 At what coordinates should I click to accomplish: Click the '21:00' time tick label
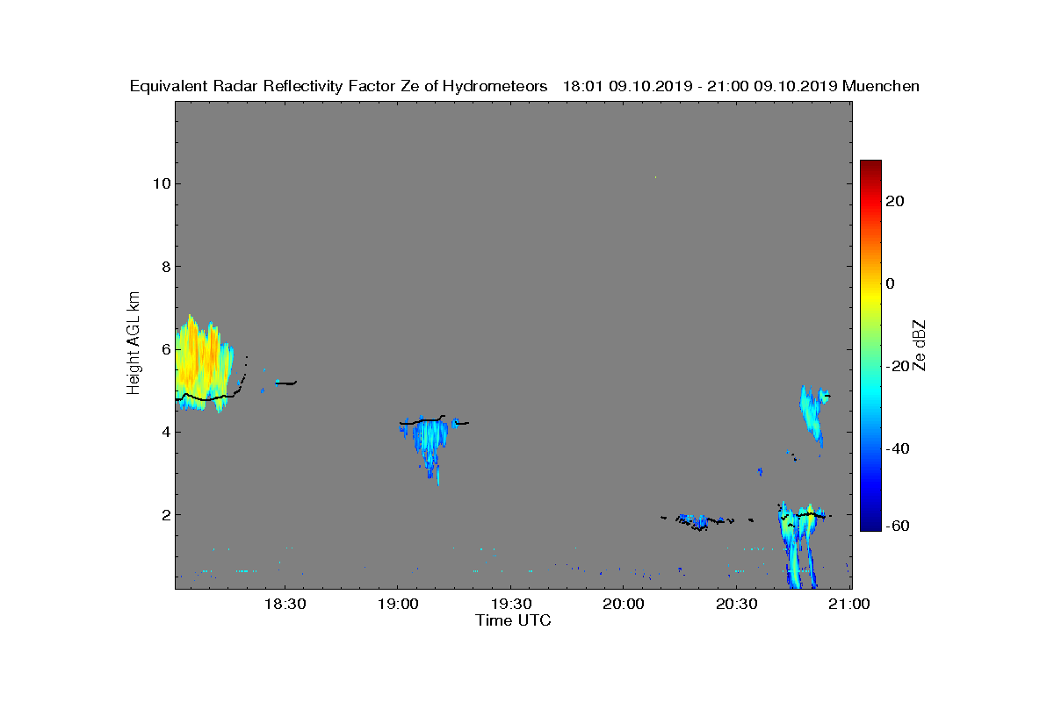(x=848, y=605)
